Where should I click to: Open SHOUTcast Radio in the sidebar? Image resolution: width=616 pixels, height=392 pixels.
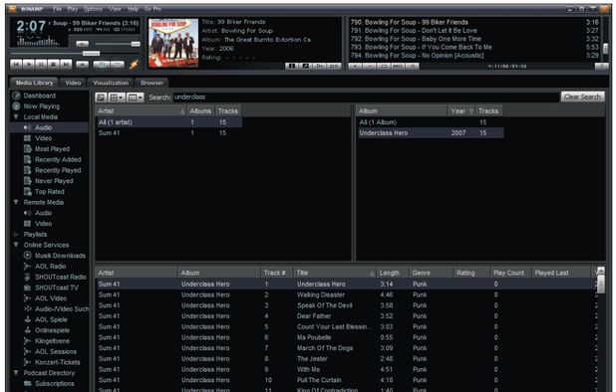[x=60, y=277]
